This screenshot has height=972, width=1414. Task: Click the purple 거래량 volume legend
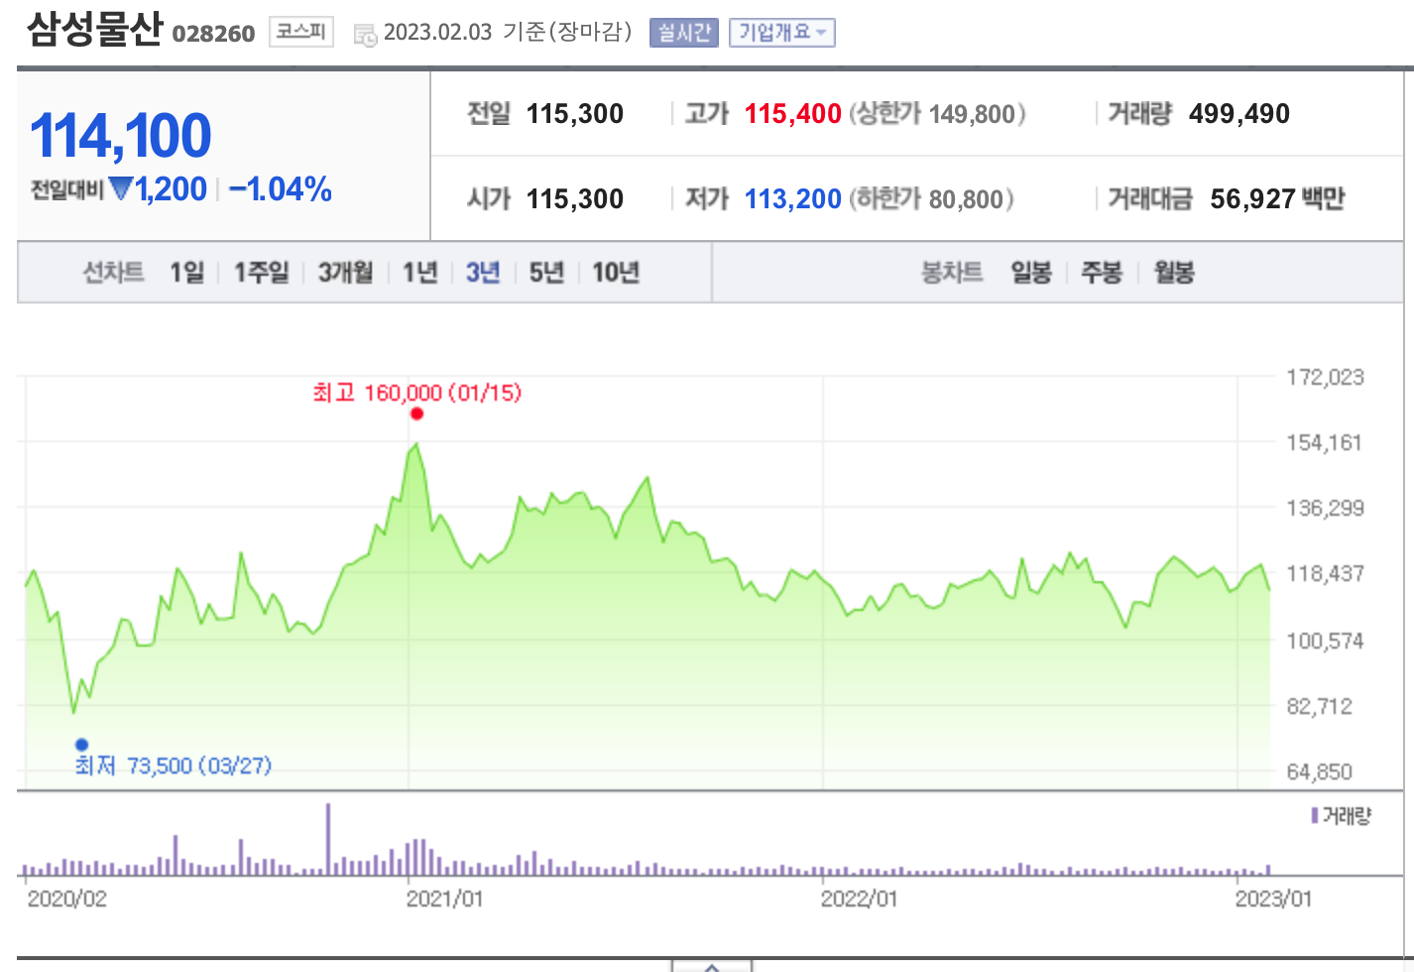point(1341,815)
